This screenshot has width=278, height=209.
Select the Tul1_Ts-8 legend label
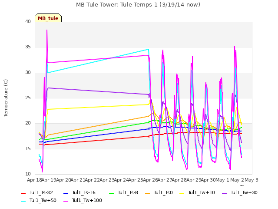[x=128, y=192]
